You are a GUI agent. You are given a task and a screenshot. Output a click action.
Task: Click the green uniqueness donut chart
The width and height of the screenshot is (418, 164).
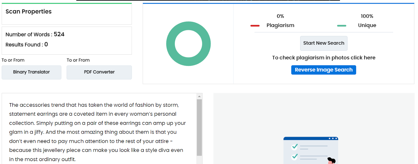(188, 44)
